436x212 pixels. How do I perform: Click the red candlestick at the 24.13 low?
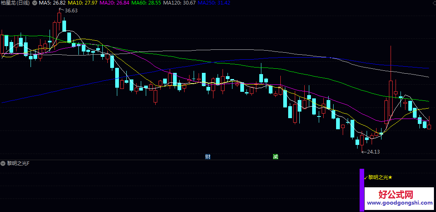point(362,141)
